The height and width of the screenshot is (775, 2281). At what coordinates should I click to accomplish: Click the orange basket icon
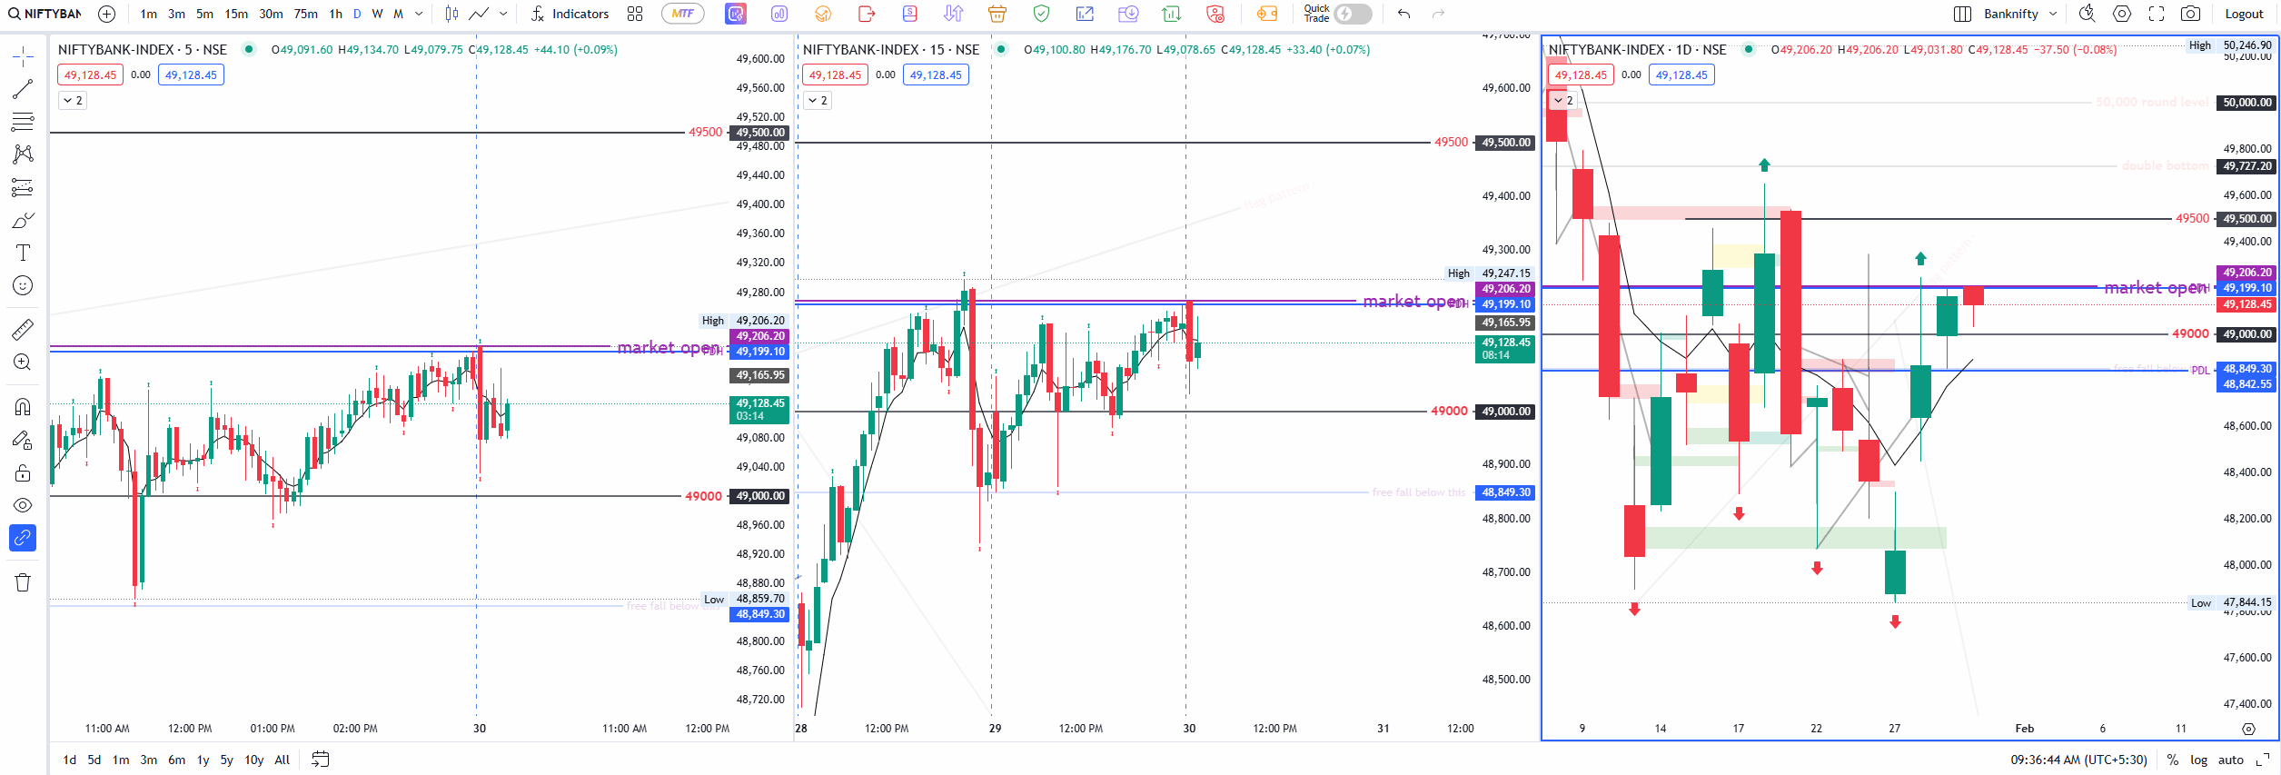[x=997, y=14]
